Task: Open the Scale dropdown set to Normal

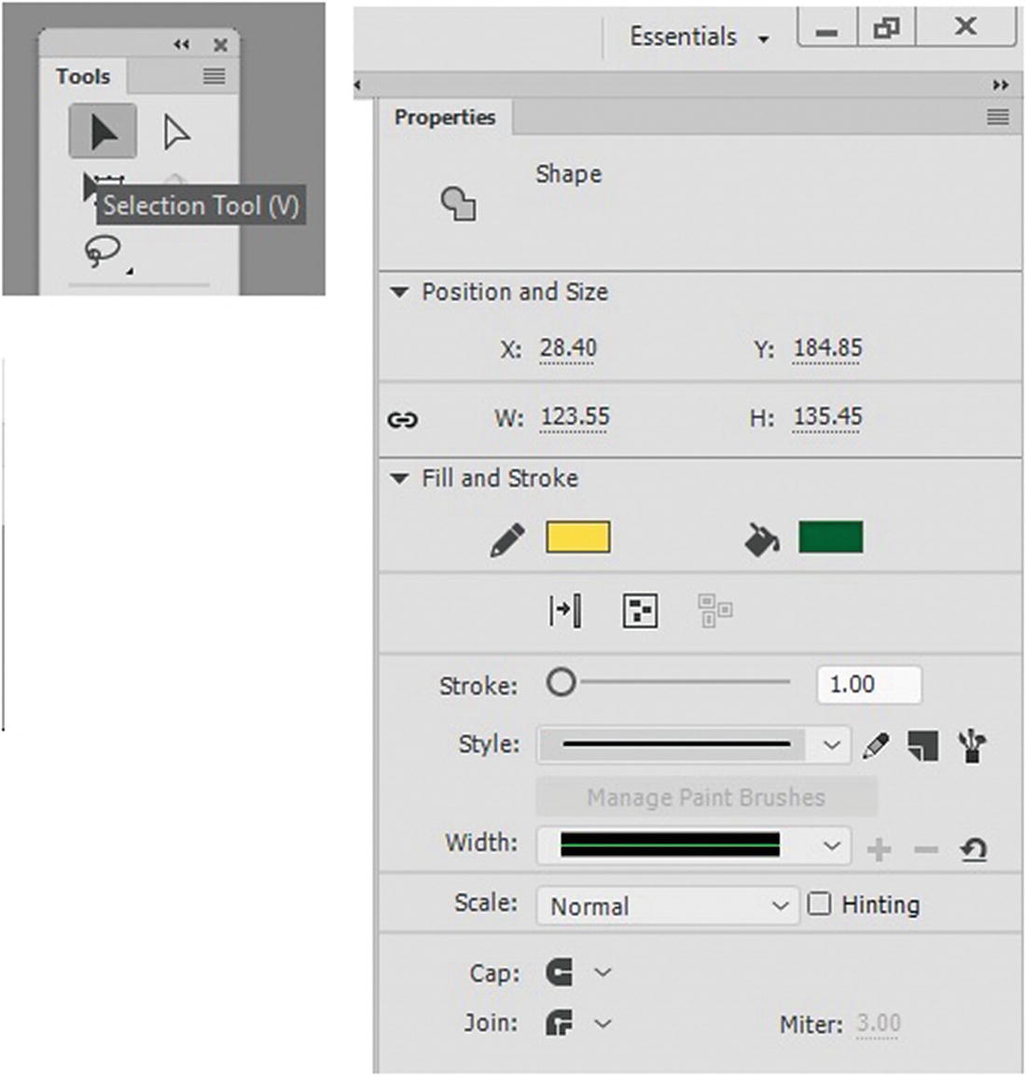Action: [667, 906]
